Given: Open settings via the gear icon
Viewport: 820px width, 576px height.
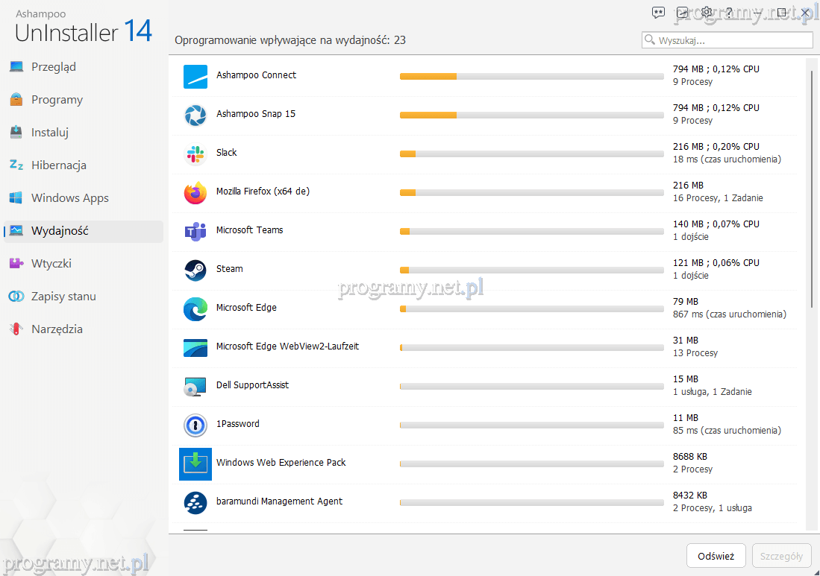Looking at the screenshot, I should click(x=707, y=12).
